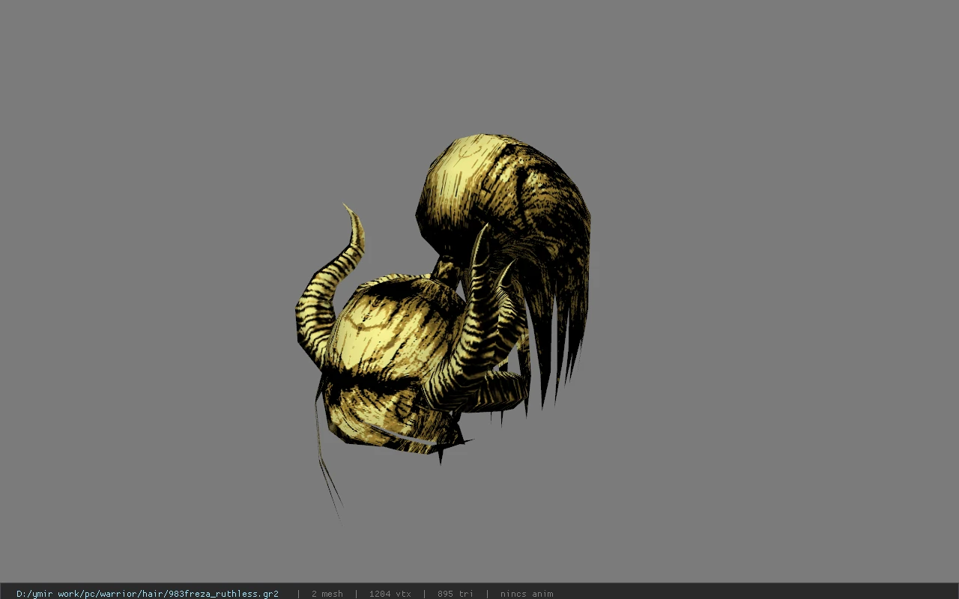Click the file path 983freza_ruthless.gr2

click(x=148, y=594)
